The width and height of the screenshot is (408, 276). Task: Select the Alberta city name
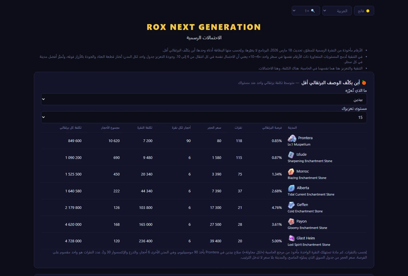(303, 188)
